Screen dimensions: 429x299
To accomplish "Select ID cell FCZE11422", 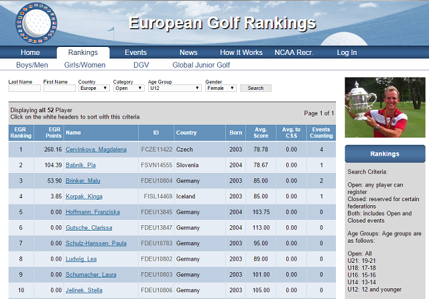I will [156, 149].
